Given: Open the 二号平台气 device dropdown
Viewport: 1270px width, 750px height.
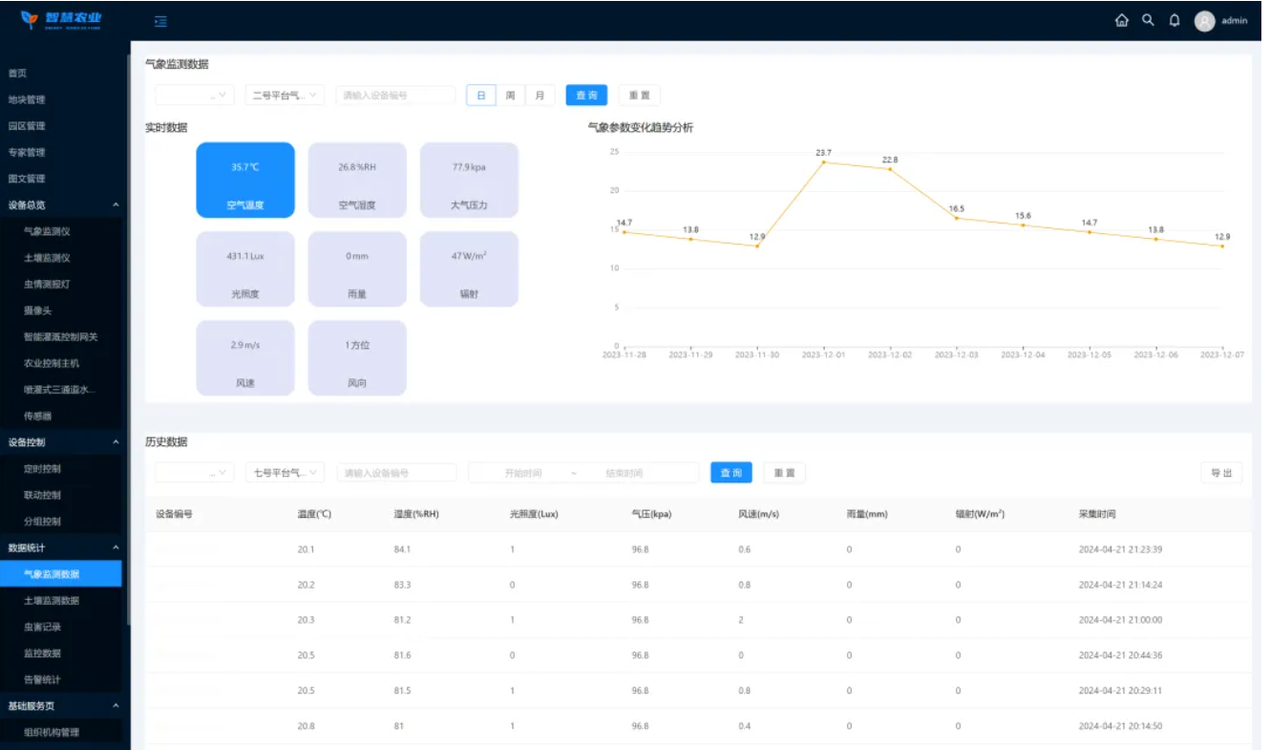Looking at the screenshot, I should pos(285,96).
